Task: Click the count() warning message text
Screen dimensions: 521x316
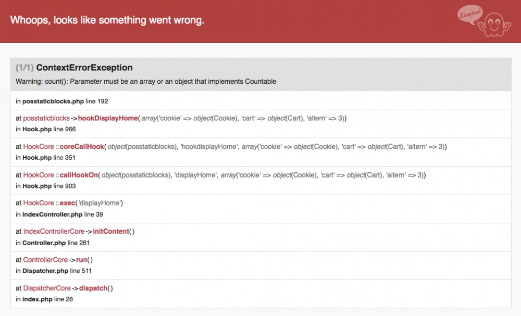Action: [146, 81]
